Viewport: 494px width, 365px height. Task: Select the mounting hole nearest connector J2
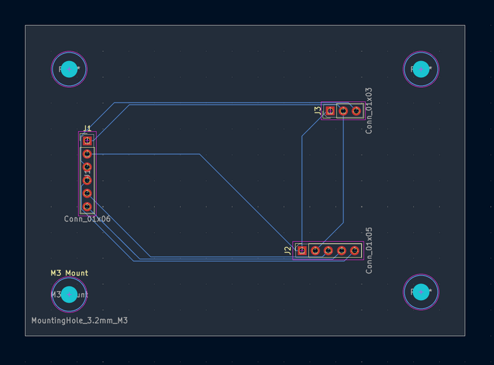click(x=421, y=292)
